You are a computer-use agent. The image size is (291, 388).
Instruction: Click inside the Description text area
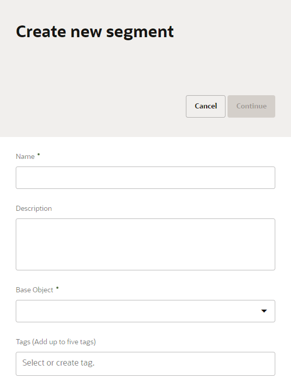[x=145, y=244]
